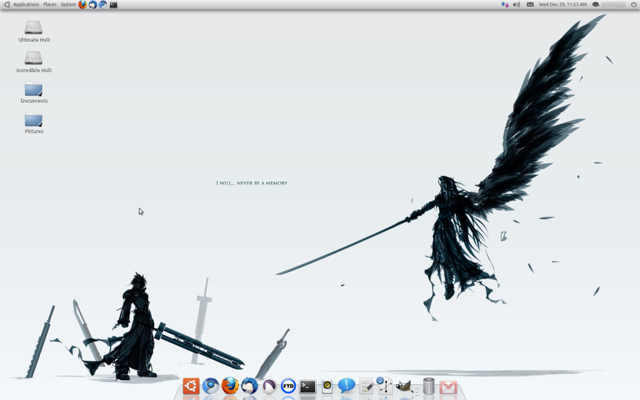
Task: Launch GIMP from the dock
Action: [x=404, y=386]
